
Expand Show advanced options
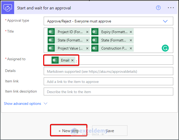25,104
